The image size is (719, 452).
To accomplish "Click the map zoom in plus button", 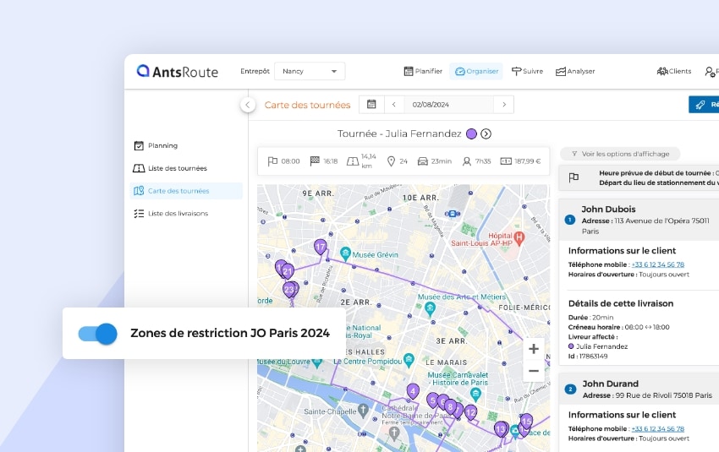I will point(533,348).
